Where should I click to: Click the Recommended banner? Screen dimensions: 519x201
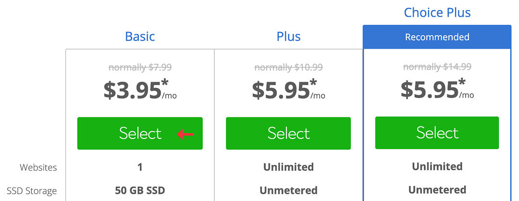pyautogui.click(x=437, y=37)
